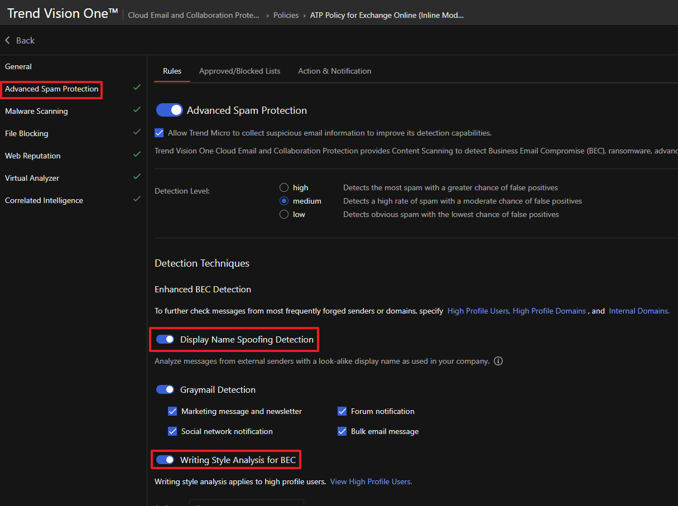This screenshot has width=678, height=506.
Task: Open the Action & Notification tab
Action: coord(334,71)
